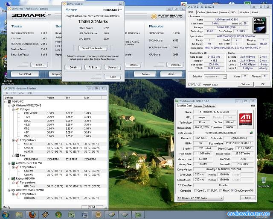Image resolution: width=273 pixels, height=219 pixels.
Task: Open the File menu in HWMonitor
Action: [x=6, y=93]
